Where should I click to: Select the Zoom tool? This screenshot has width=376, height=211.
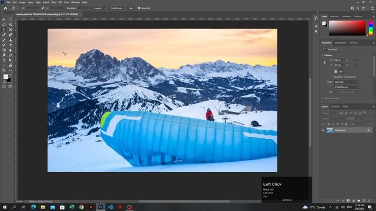pyautogui.click(x=4, y=70)
